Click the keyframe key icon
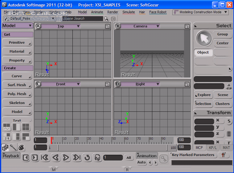Image resolution: width=234 pixels, height=173 pixels. pyautogui.click(x=164, y=159)
